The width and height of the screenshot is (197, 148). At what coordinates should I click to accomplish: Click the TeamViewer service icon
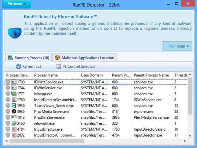click(14, 105)
